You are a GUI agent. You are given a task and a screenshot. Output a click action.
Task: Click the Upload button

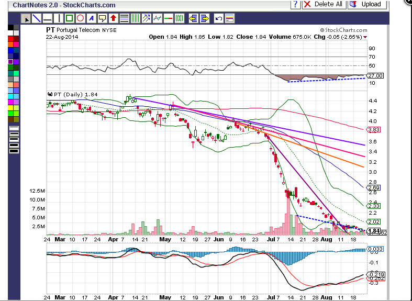(x=367, y=4)
